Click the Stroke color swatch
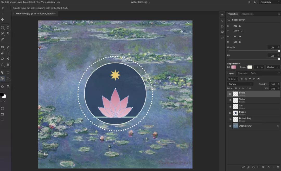 pyautogui.click(x=250, y=67)
